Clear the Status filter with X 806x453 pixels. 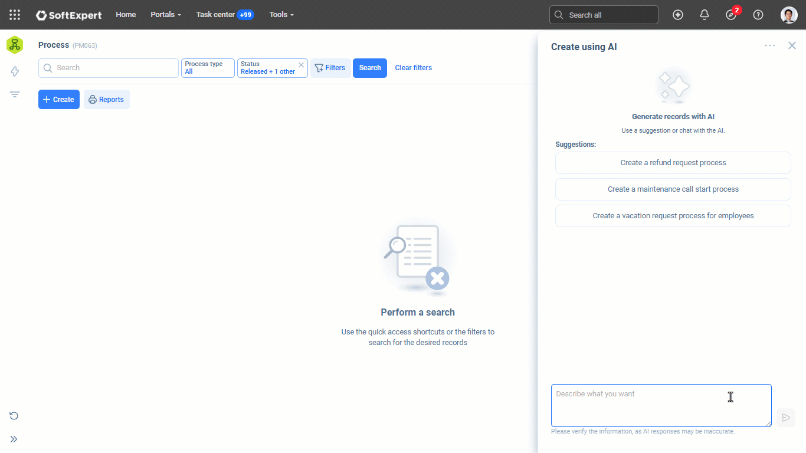click(301, 65)
